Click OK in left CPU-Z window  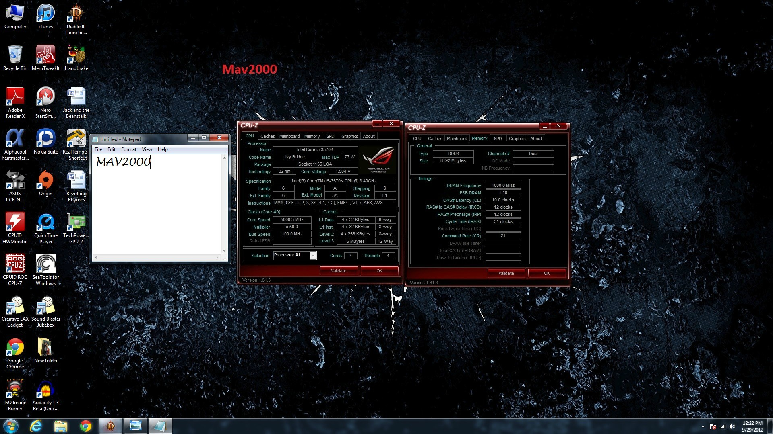(379, 271)
